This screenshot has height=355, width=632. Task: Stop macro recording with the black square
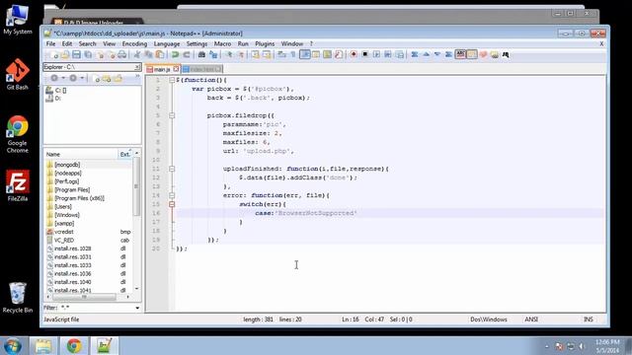pos(365,54)
